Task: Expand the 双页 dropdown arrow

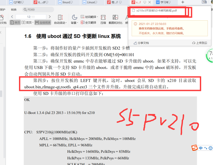Action: coord(33,23)
